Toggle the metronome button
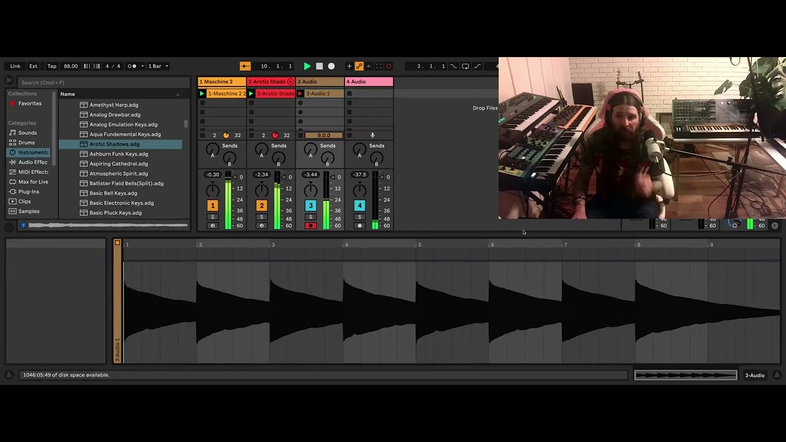The width and height of the screenshot is (786, 442). tap(132, 66)
